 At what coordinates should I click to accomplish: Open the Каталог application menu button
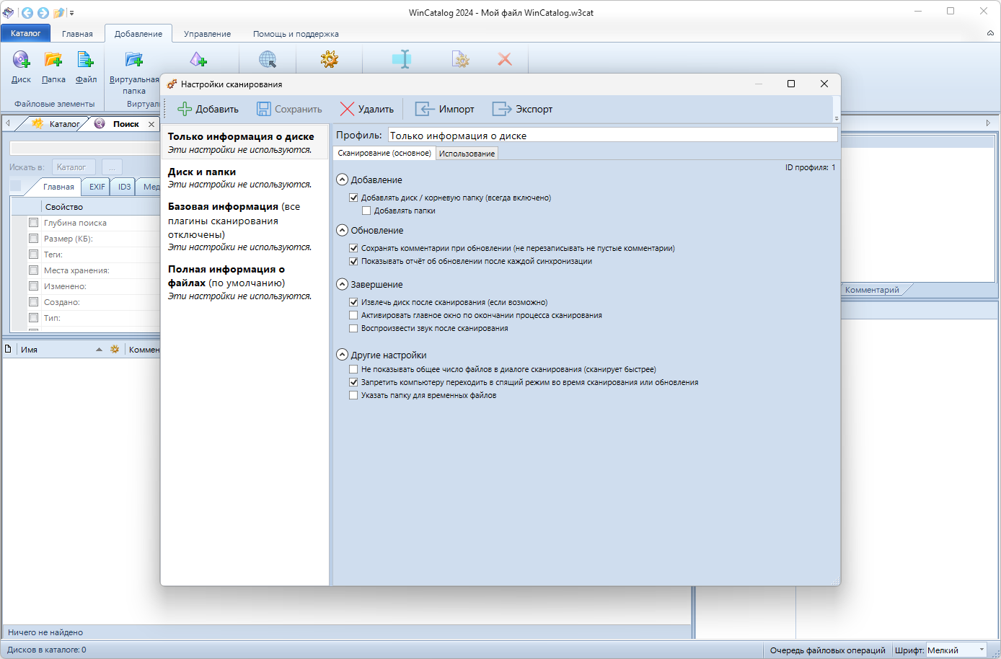point(25,33)
